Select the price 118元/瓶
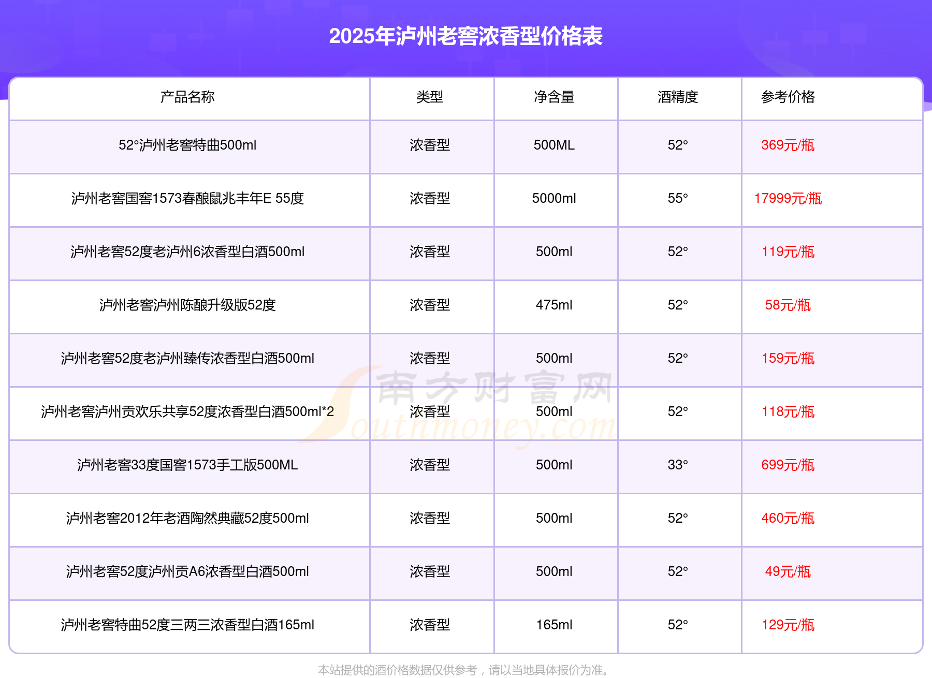The height and width of the screenshot is (678, 932). coord(788,411)
